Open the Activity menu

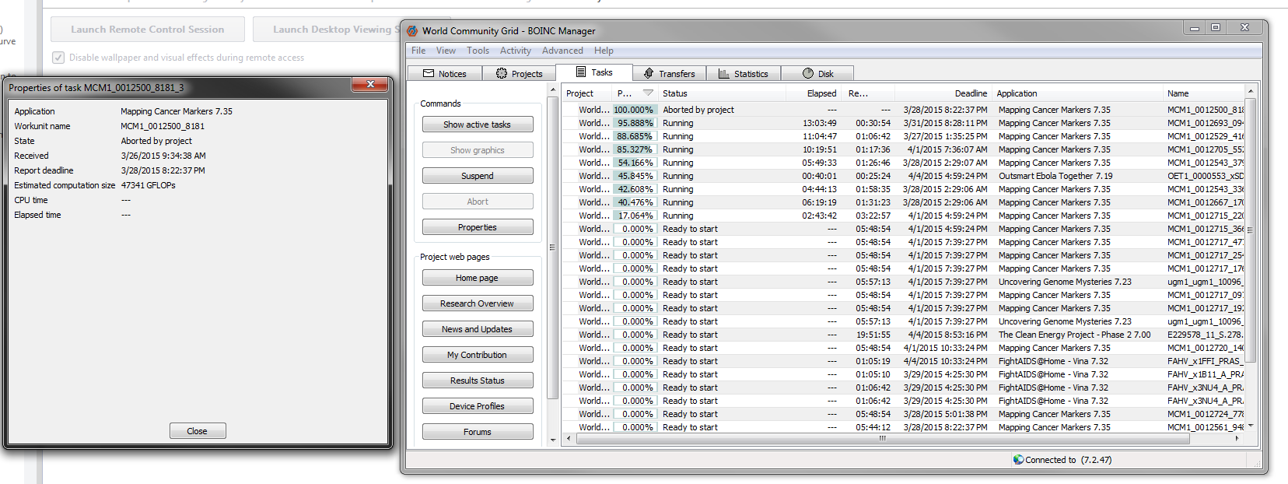pyautogui.click(x=516, y=51)
